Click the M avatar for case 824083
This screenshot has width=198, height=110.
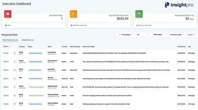click(14, 104)
